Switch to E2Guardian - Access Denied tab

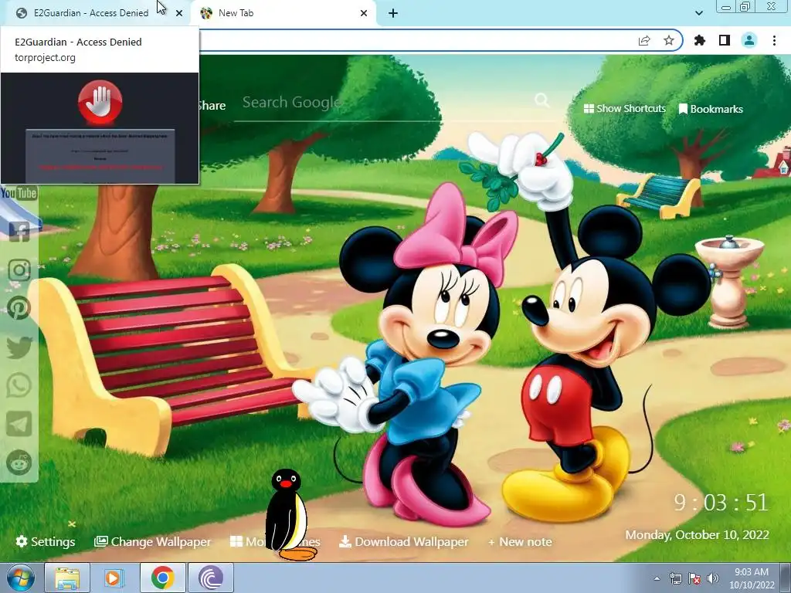tap(91, 13)
